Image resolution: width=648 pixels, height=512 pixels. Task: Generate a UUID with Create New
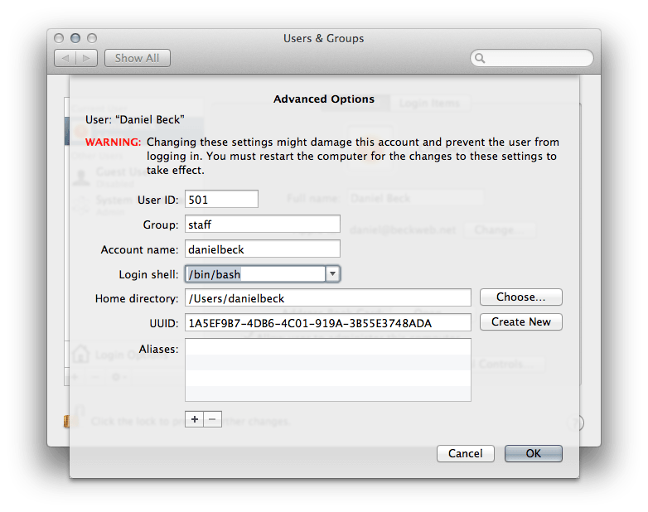(520, 321)
